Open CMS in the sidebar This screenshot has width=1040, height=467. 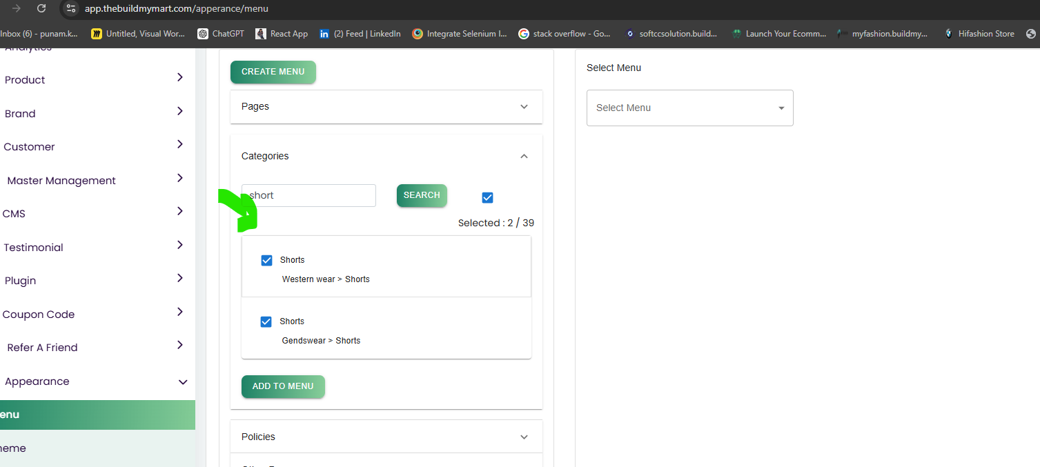(x=14, y=214)
